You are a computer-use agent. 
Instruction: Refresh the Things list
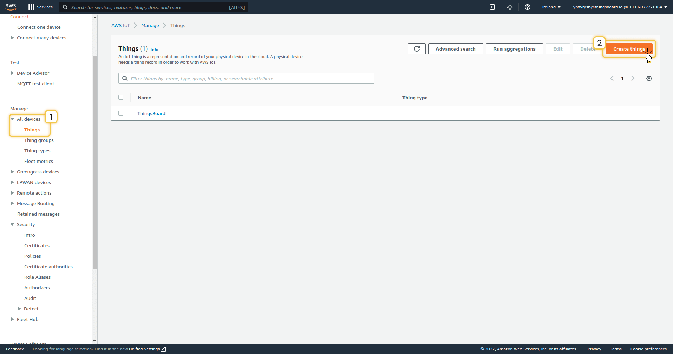click(416, 49)
